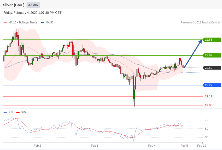Screen dimensions: 222x150
Task: Click the 'Feb 19' date axis label
Action: [202, 146]
